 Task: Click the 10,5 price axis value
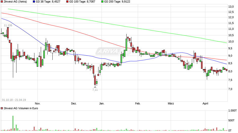231,35
